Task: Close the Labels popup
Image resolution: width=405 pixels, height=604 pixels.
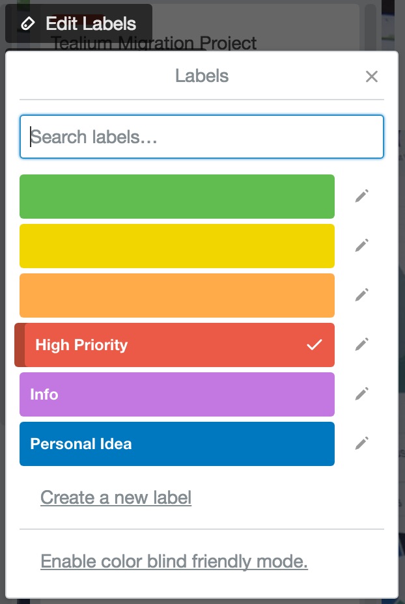Action: 372,76
